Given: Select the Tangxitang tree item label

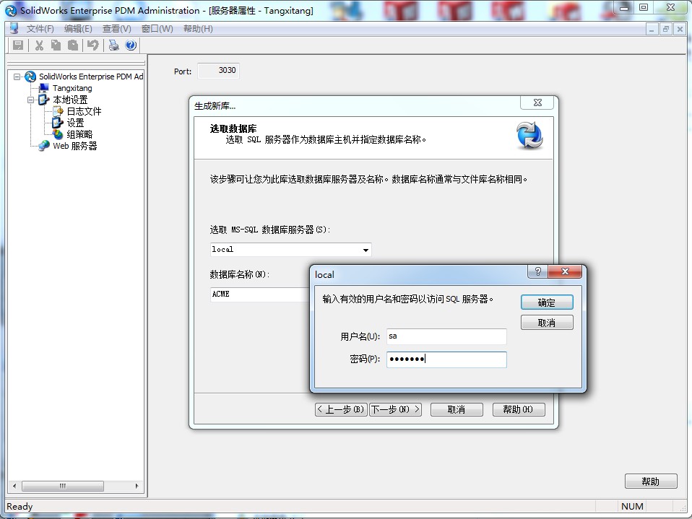Looking at the screenshot, I should pyautogui.click(x=72, y=88).
